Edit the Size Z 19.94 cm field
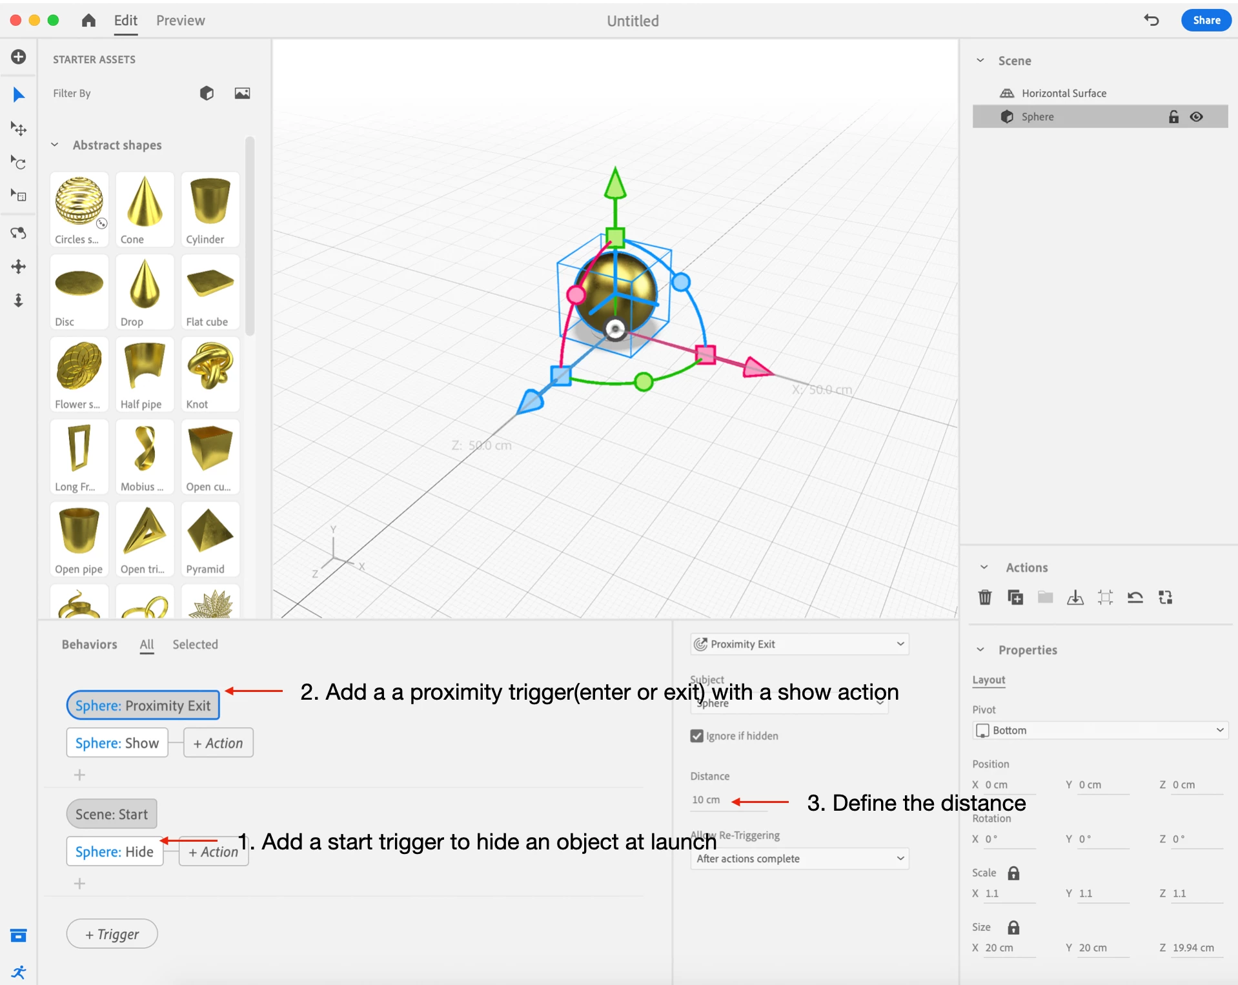 coord(1196,948)
